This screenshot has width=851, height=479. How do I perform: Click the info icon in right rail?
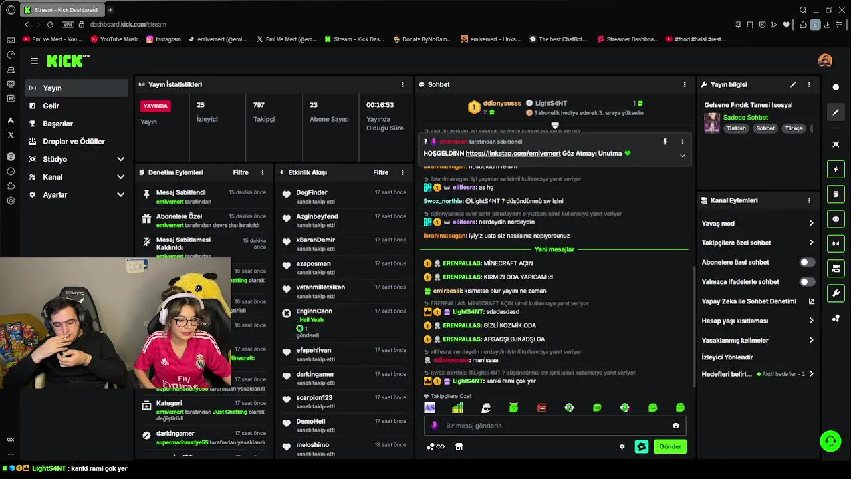[836, 88]
